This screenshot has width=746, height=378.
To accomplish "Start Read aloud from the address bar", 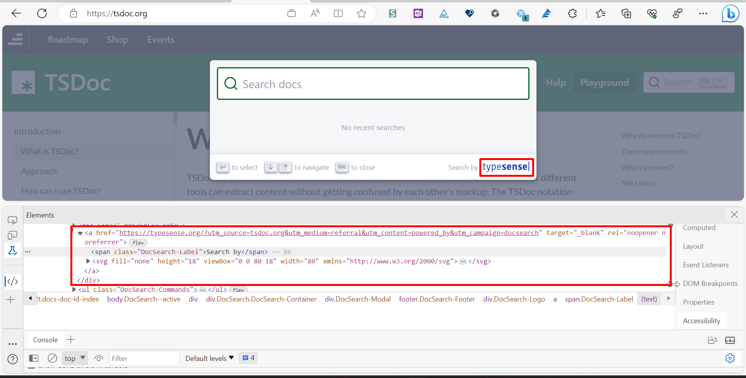I will [314, 13].
